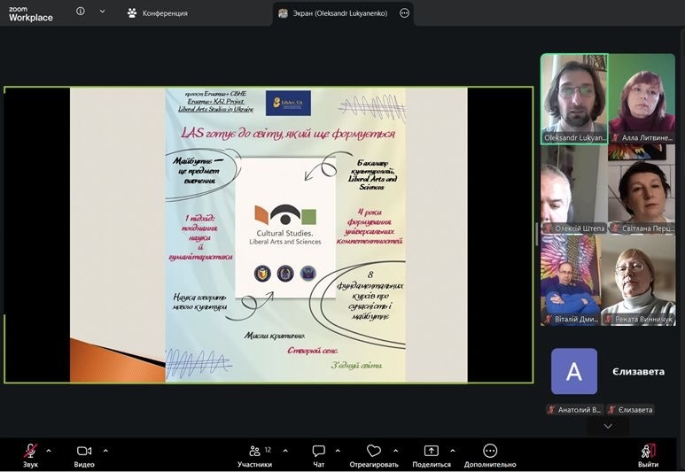
Task: Select the Конференция tab
Action: (x=158, y=13)
